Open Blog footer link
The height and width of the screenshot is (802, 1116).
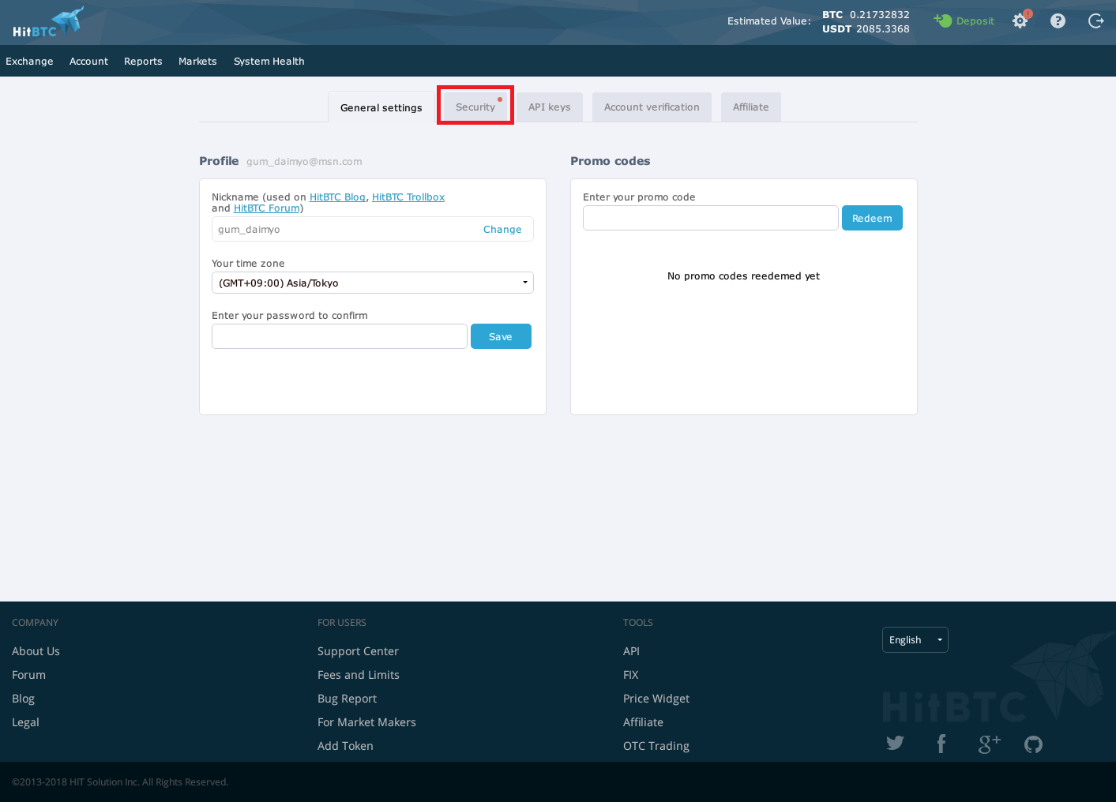23,699
